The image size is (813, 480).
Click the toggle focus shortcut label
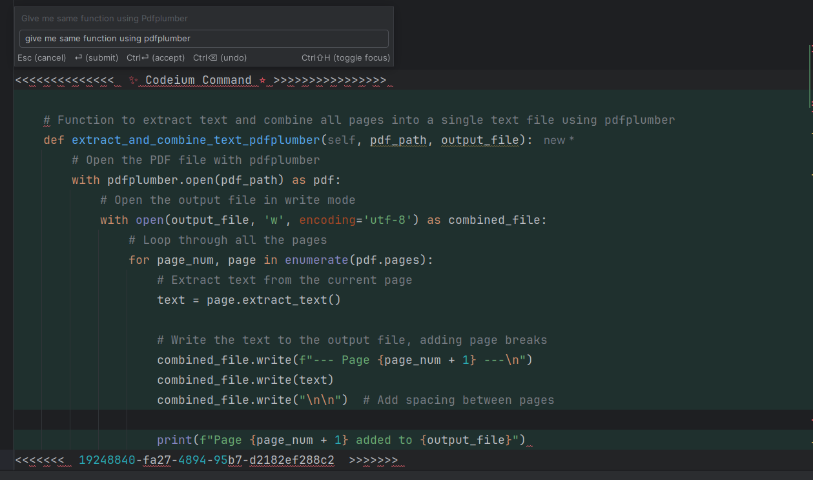pos(345,58)
